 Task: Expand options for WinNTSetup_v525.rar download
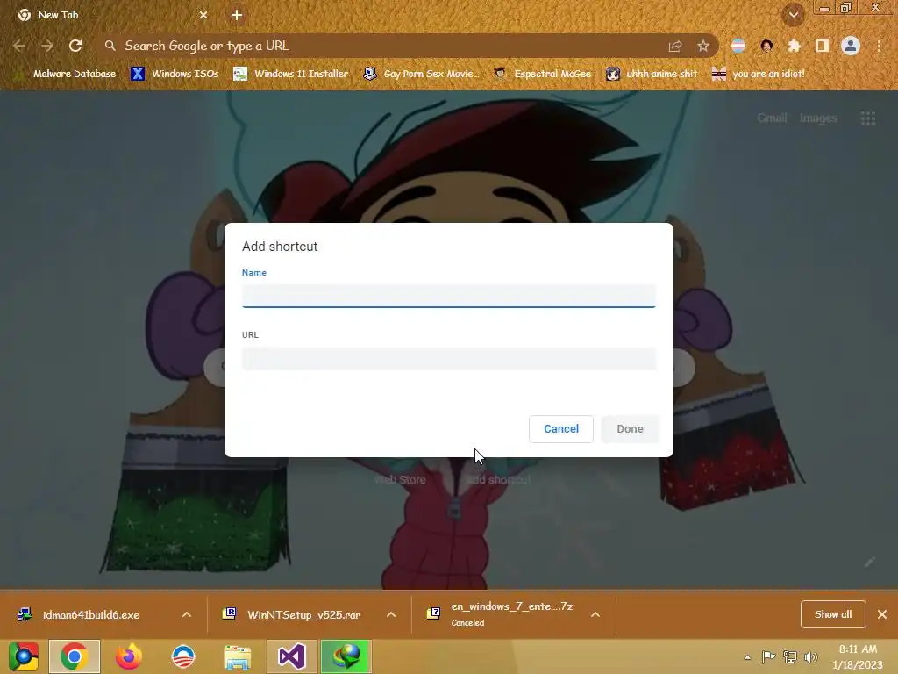tap(391, 614)
